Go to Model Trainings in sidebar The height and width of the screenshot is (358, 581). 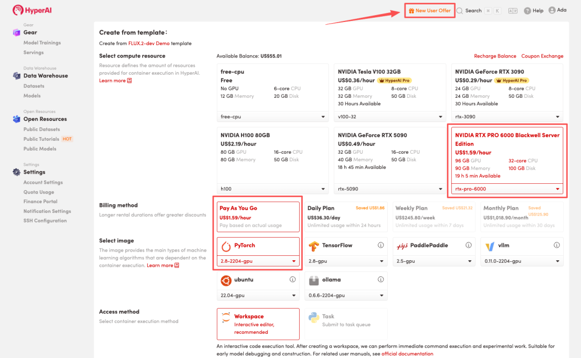pyautogui.click(x=42, y=42)
